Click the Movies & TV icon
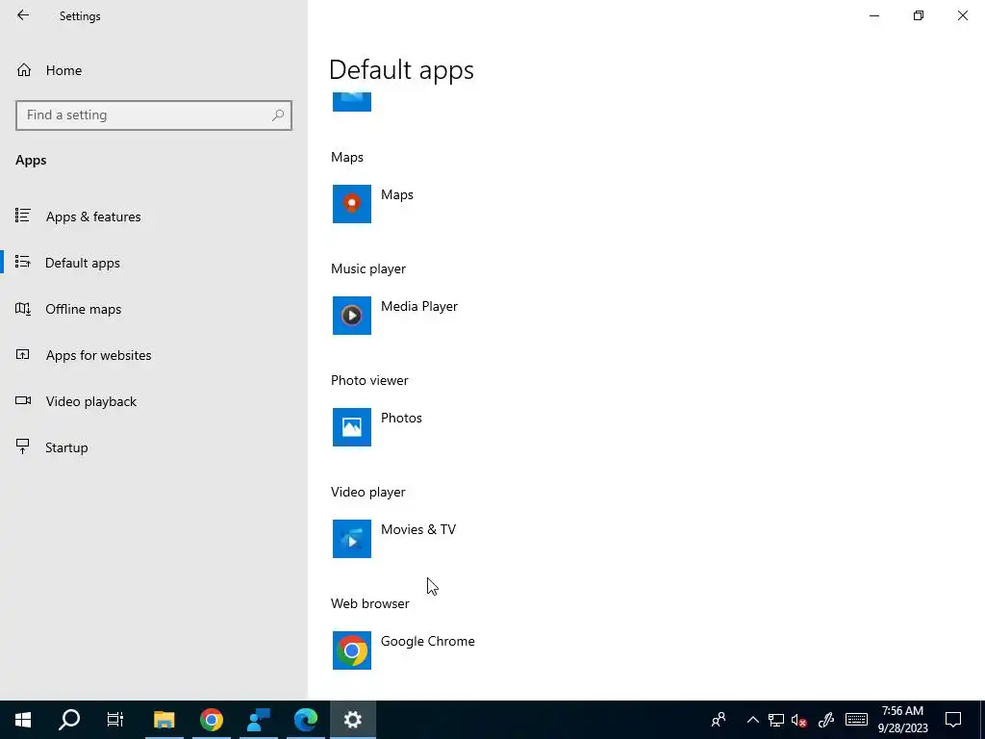This screenshot has width=985, height=739. coord(352,539)
